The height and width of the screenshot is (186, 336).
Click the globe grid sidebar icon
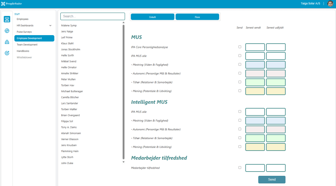point(7,31)
